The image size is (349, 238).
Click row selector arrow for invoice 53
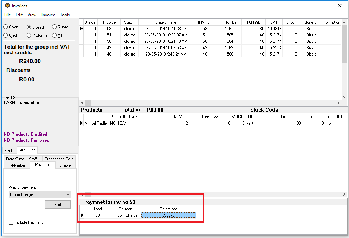point(81,29)
